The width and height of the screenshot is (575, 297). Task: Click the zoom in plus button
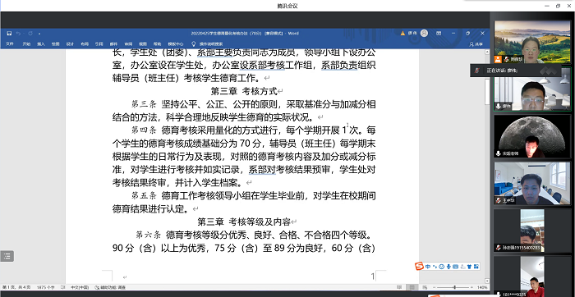pos(472,287)
